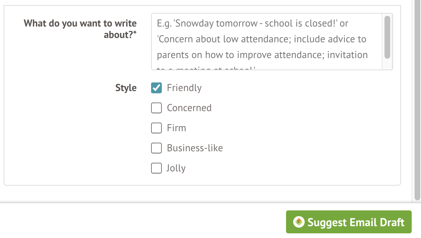Click the page's vertical scrollbar thumb
Screen dimensions: 421x238
click(417, 100)
